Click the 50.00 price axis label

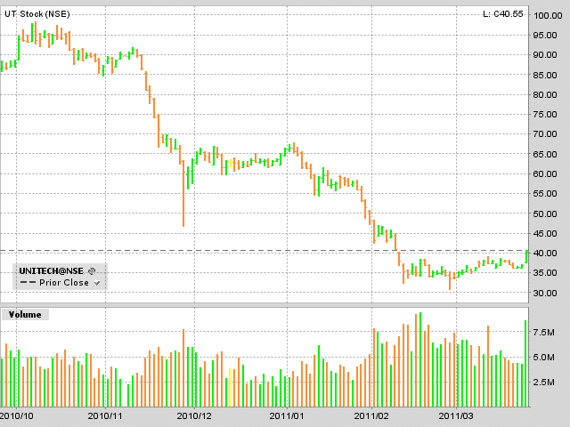545,213
